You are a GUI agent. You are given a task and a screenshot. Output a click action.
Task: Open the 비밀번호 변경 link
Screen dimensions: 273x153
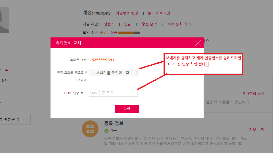click(127, 13)
